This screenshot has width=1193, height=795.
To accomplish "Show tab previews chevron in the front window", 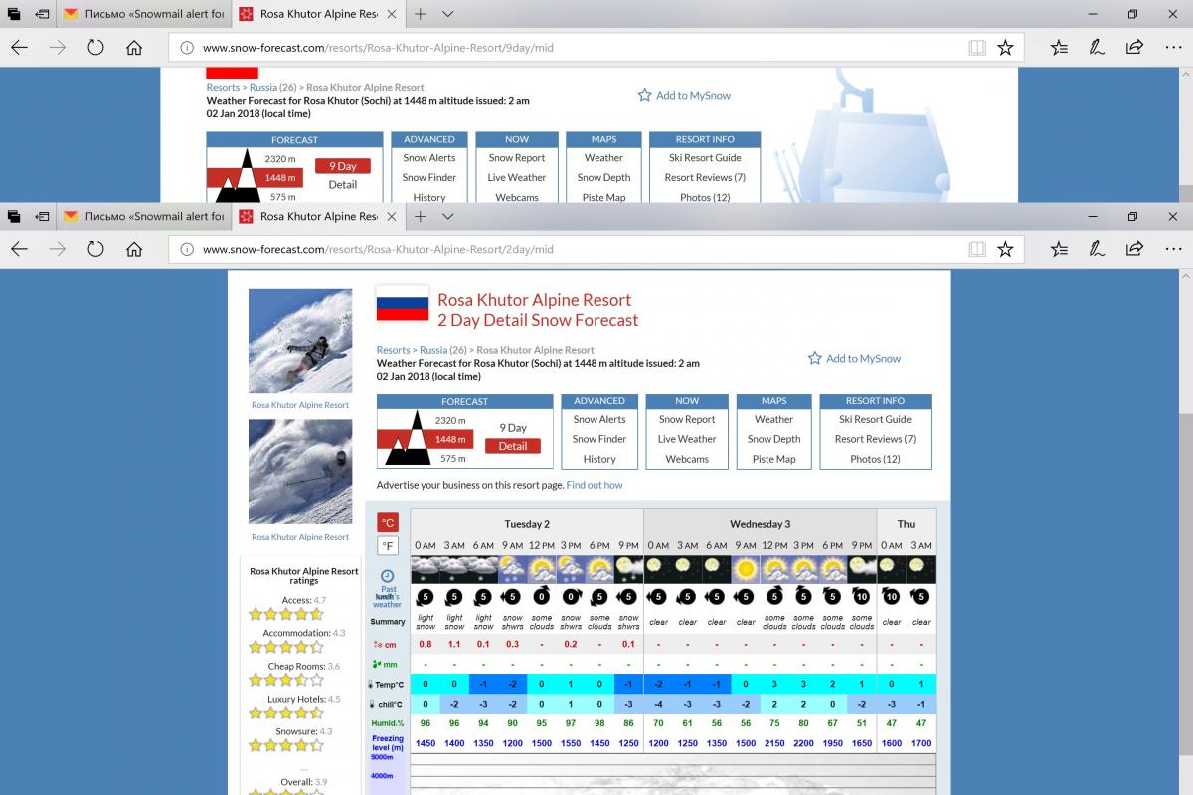I will coord(447,216).
